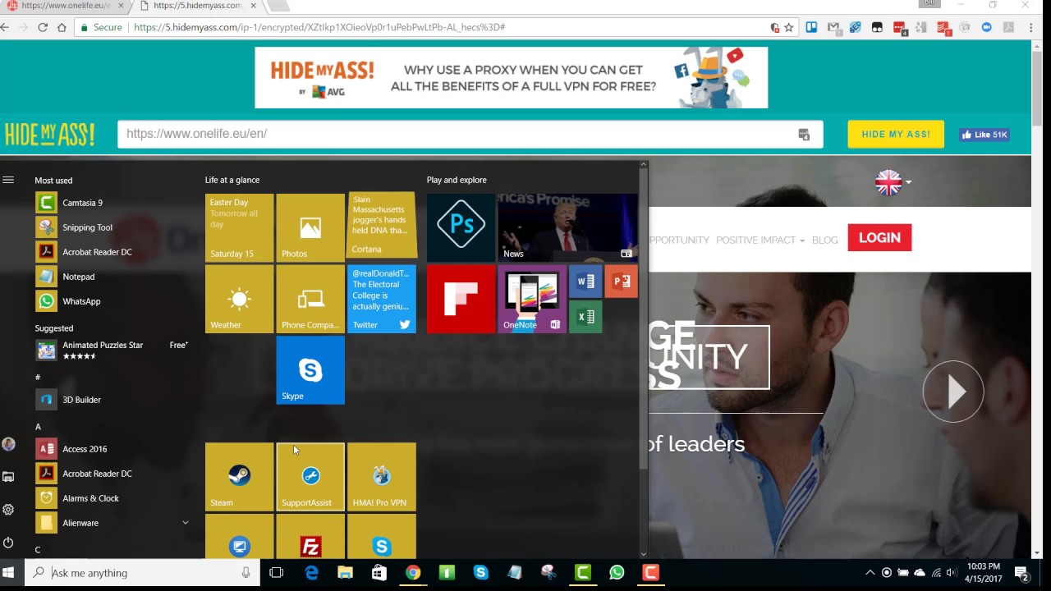1051x591 pixels.
Task: Open Phone Companion tile
Action: 310,299
